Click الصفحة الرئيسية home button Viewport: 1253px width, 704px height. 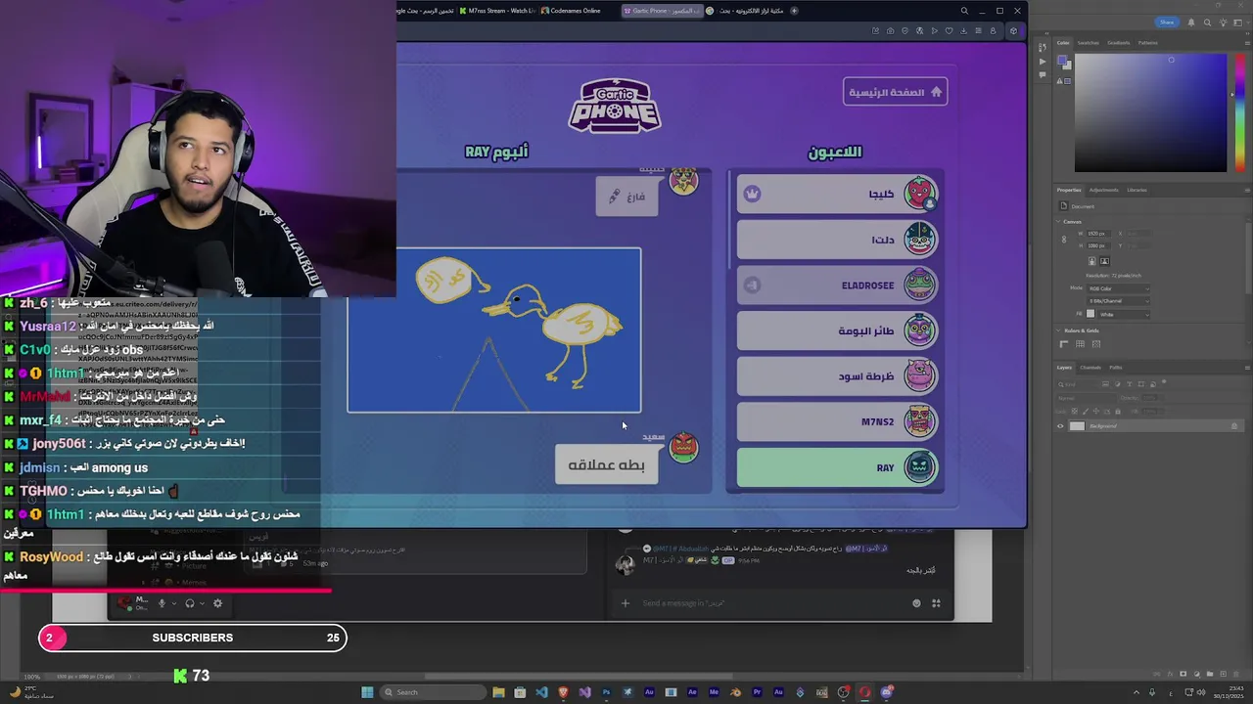pyautogui.click(x=895, y=92)
